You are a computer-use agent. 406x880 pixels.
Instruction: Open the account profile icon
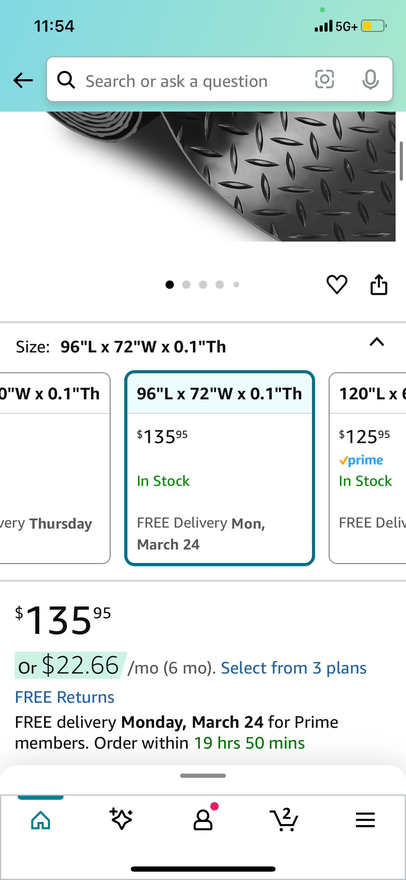click(203, 820)
